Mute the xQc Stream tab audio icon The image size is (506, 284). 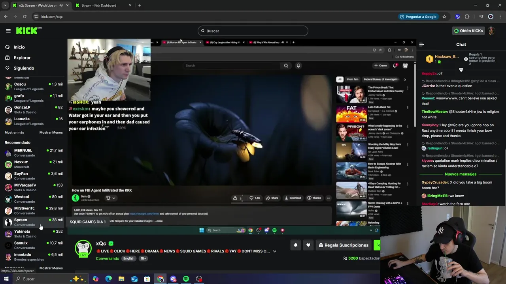(x=61, y=6)
